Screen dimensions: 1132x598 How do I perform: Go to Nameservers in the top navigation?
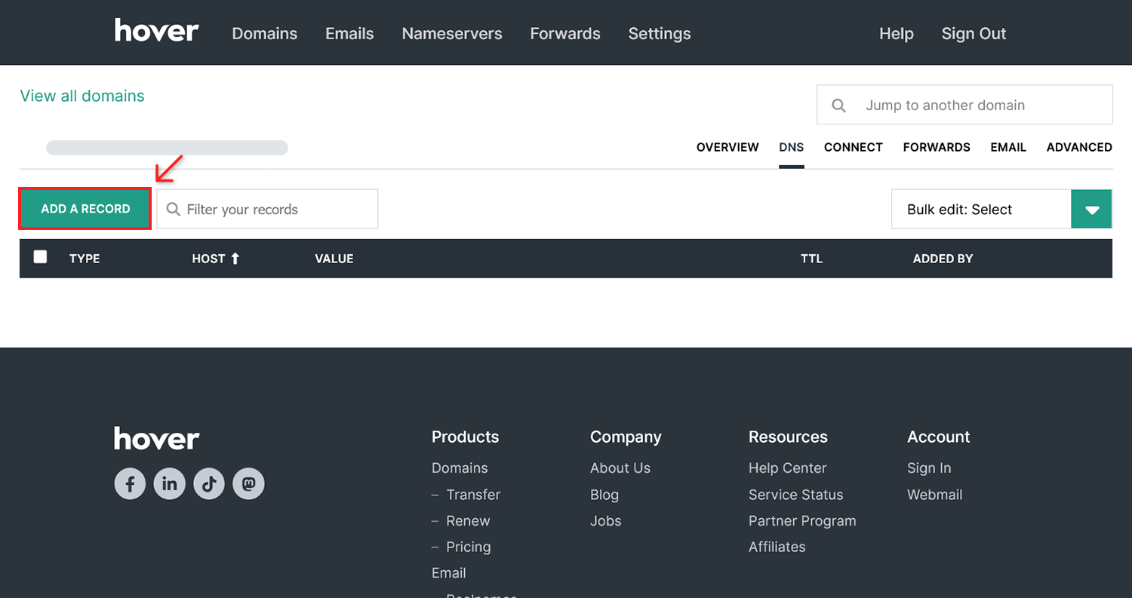tap(452, 34)
